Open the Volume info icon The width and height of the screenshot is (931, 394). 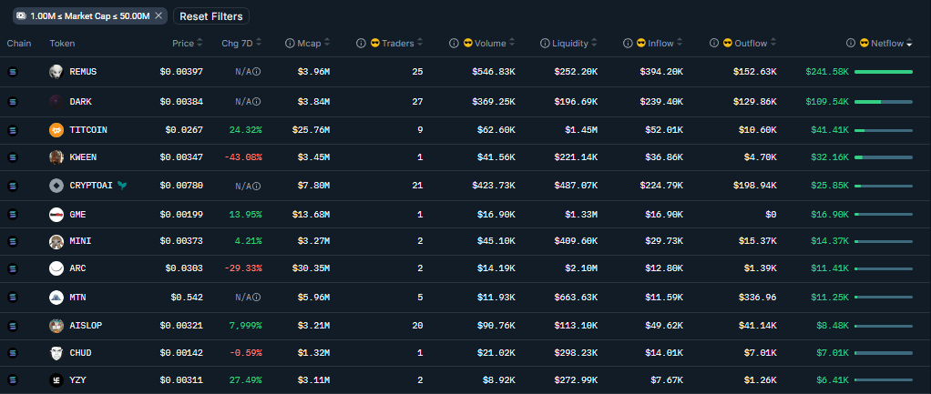click(x=455, y=43)
